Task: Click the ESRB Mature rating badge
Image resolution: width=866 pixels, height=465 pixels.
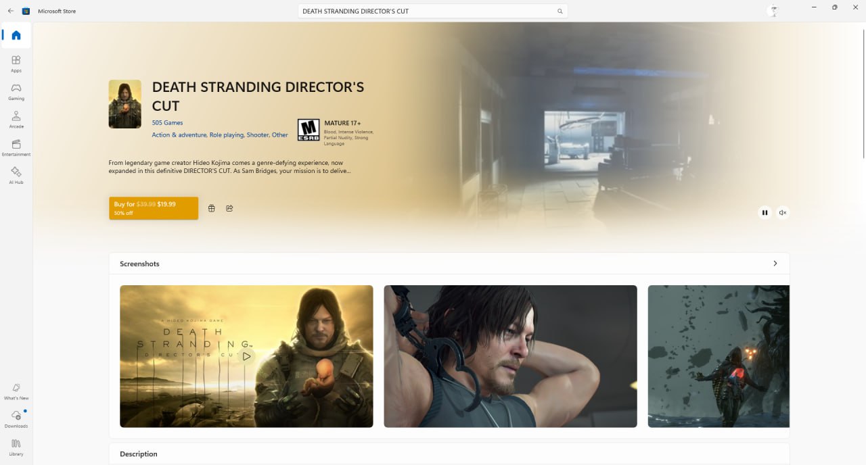Action: pyautogui.click(x=309, y=130)
